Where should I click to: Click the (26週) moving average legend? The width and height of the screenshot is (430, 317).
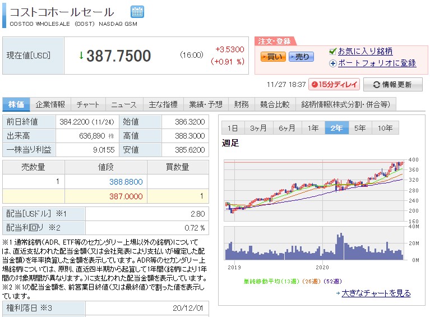click(312, 281)
